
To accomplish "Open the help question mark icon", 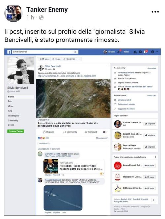I will 153,52.
